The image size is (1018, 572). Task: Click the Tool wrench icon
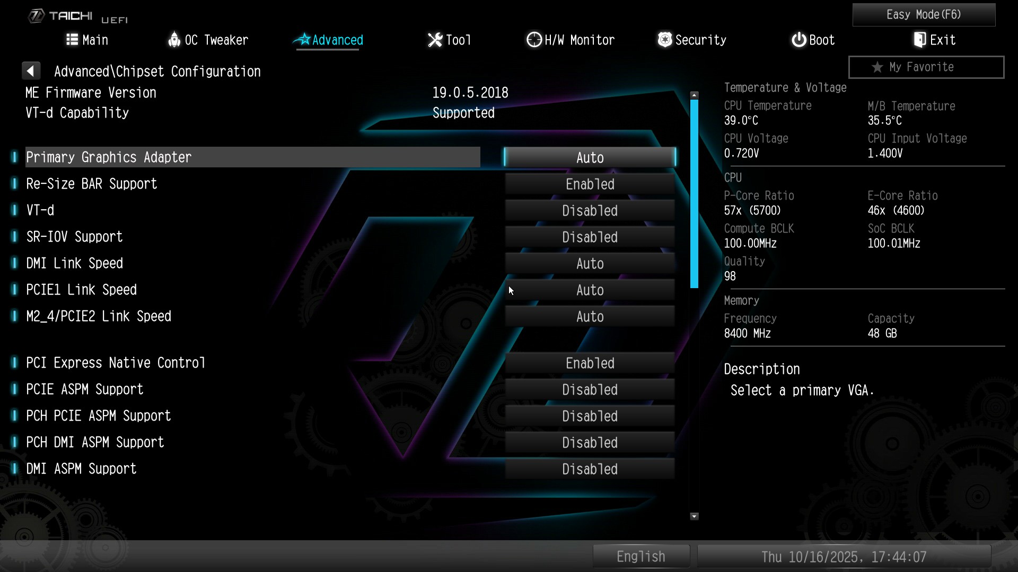pos(435,40)
